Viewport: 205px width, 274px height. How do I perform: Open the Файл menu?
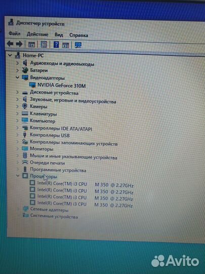pos(15,33)
